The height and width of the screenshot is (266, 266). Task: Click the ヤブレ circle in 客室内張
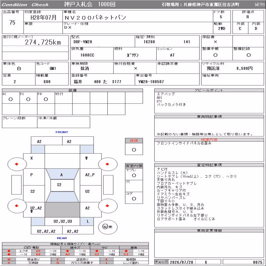(x=134, y=176)
